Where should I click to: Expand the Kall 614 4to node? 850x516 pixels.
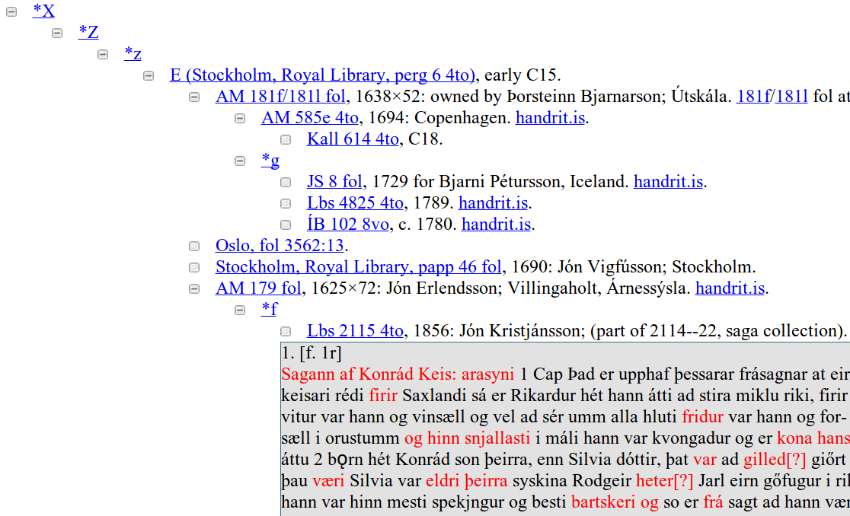(285, 139)
